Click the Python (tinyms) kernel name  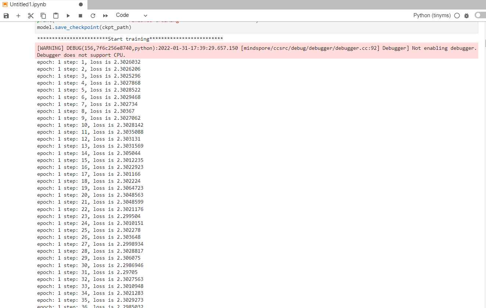coord(432,15)
